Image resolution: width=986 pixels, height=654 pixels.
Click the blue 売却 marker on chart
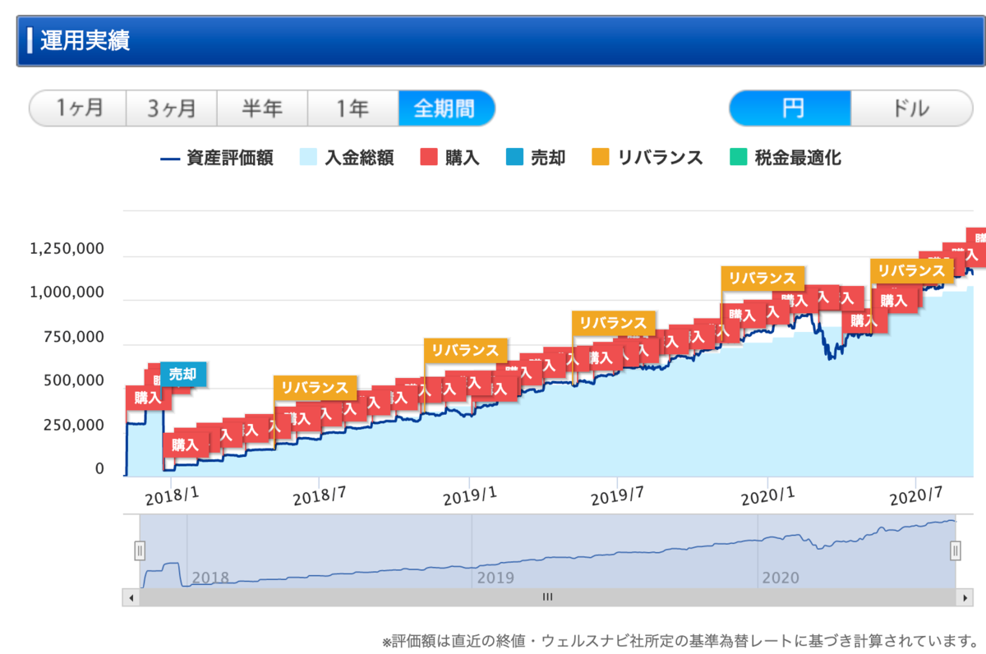[x=183, y=374]
